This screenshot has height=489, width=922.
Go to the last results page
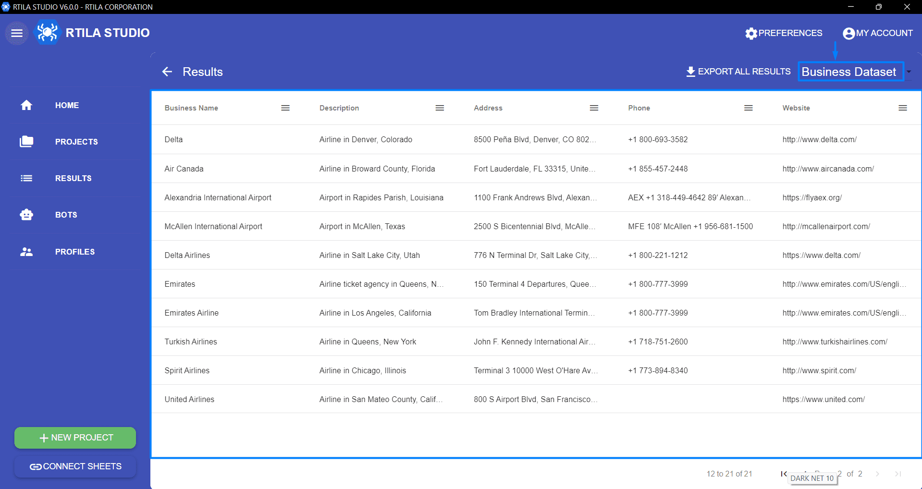897,474
